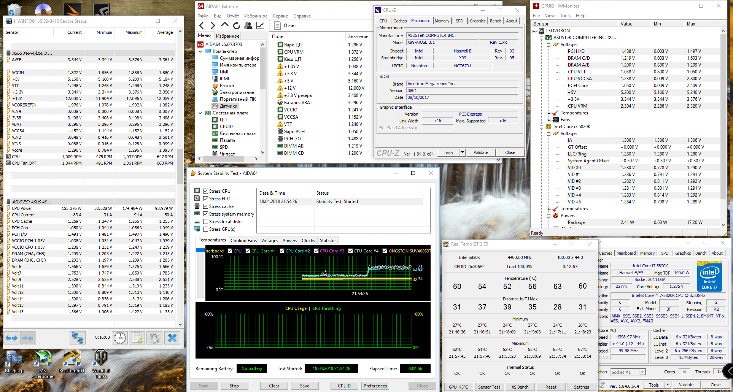Refresh the AIDA64 sensor page
This screenshot has width=733, height=392.
point(237,25)
